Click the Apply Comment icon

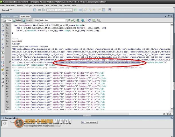tap(3, 62)
